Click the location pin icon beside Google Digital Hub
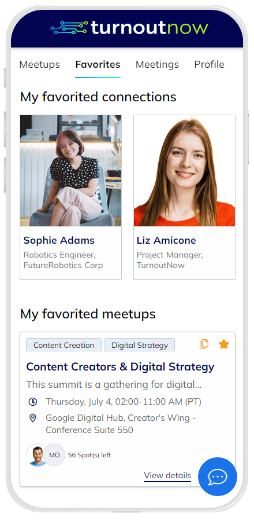This screenshot has width=254, height=521. pos(32,417)
